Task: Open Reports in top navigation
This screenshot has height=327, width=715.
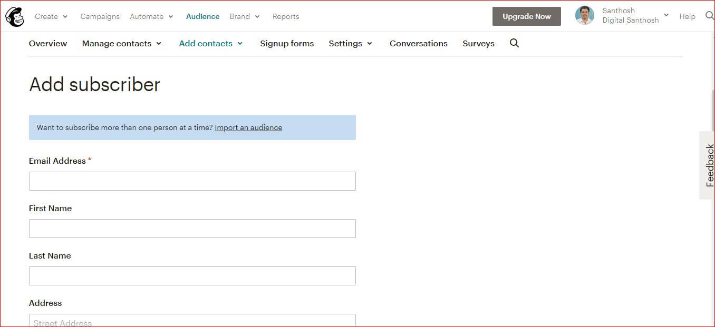Action: point(286,16)
